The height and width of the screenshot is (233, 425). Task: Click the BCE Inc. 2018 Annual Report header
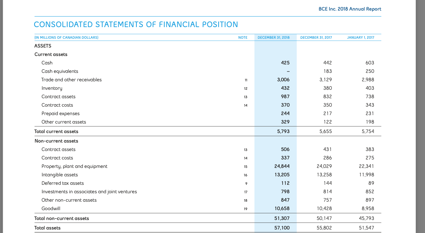pos(350,9)
